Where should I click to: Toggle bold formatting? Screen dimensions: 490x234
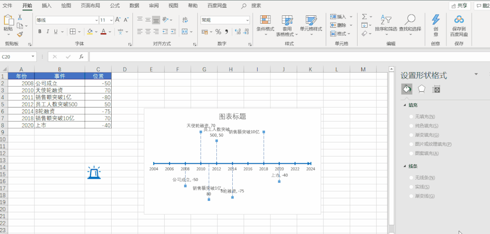tap(39, 32)
